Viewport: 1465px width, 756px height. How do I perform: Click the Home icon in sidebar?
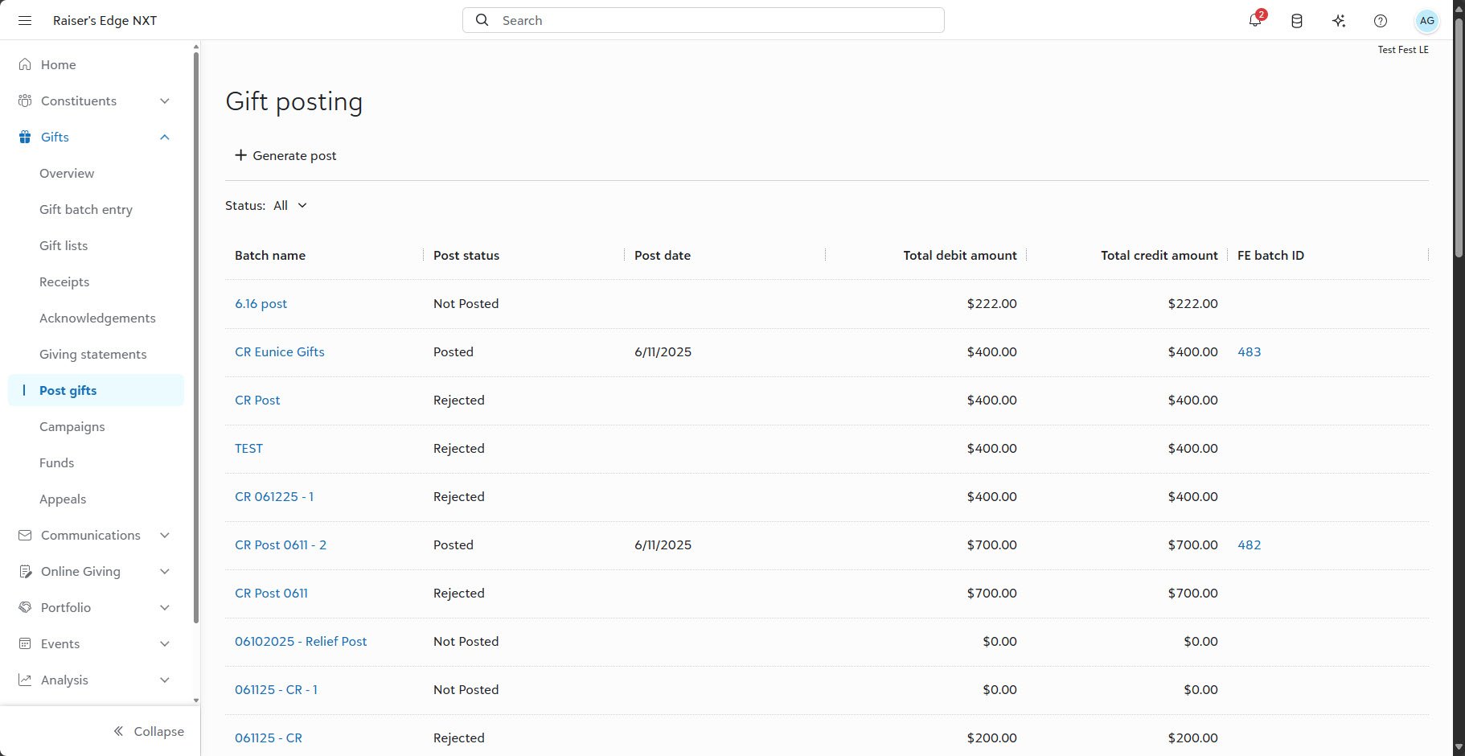coord(25,64)
